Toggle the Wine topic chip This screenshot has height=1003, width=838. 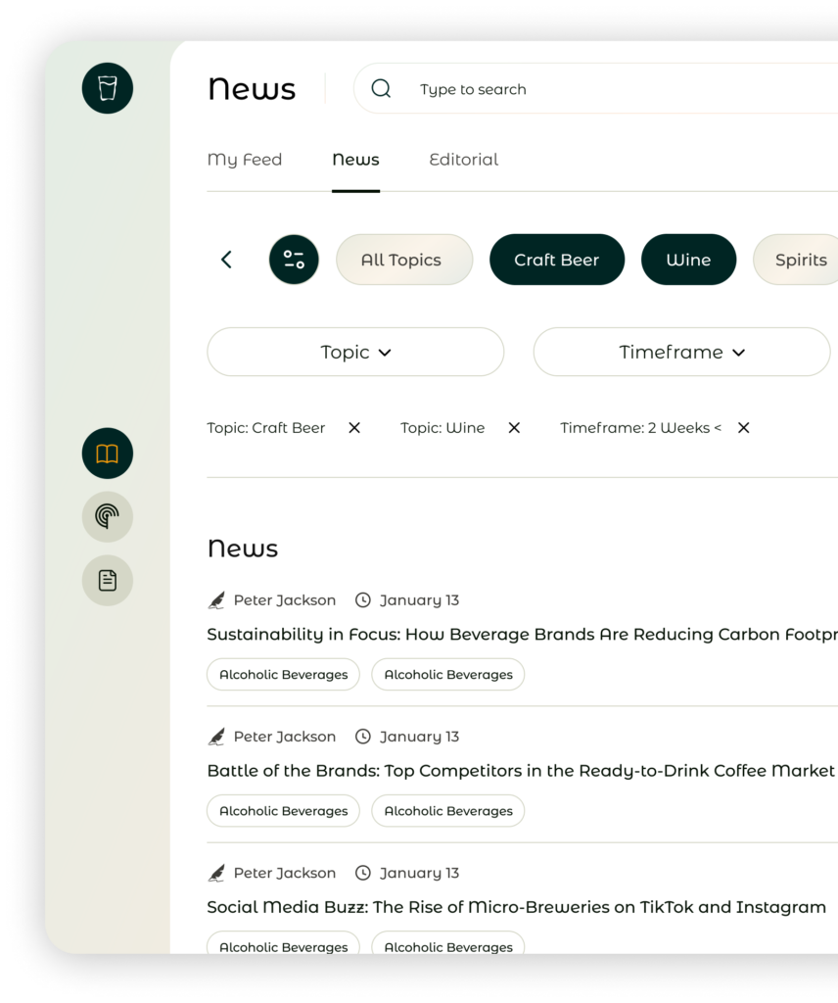(688, 260)
